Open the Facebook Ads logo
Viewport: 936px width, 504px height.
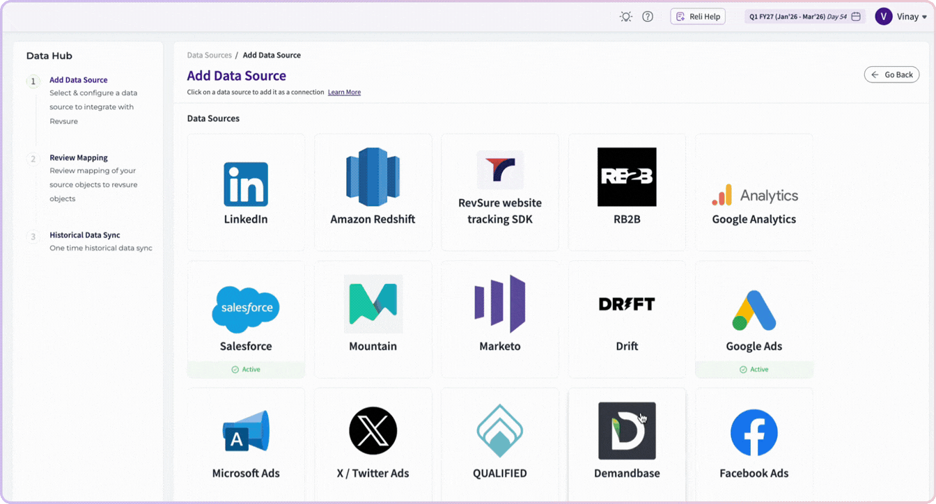coord(754,432)
